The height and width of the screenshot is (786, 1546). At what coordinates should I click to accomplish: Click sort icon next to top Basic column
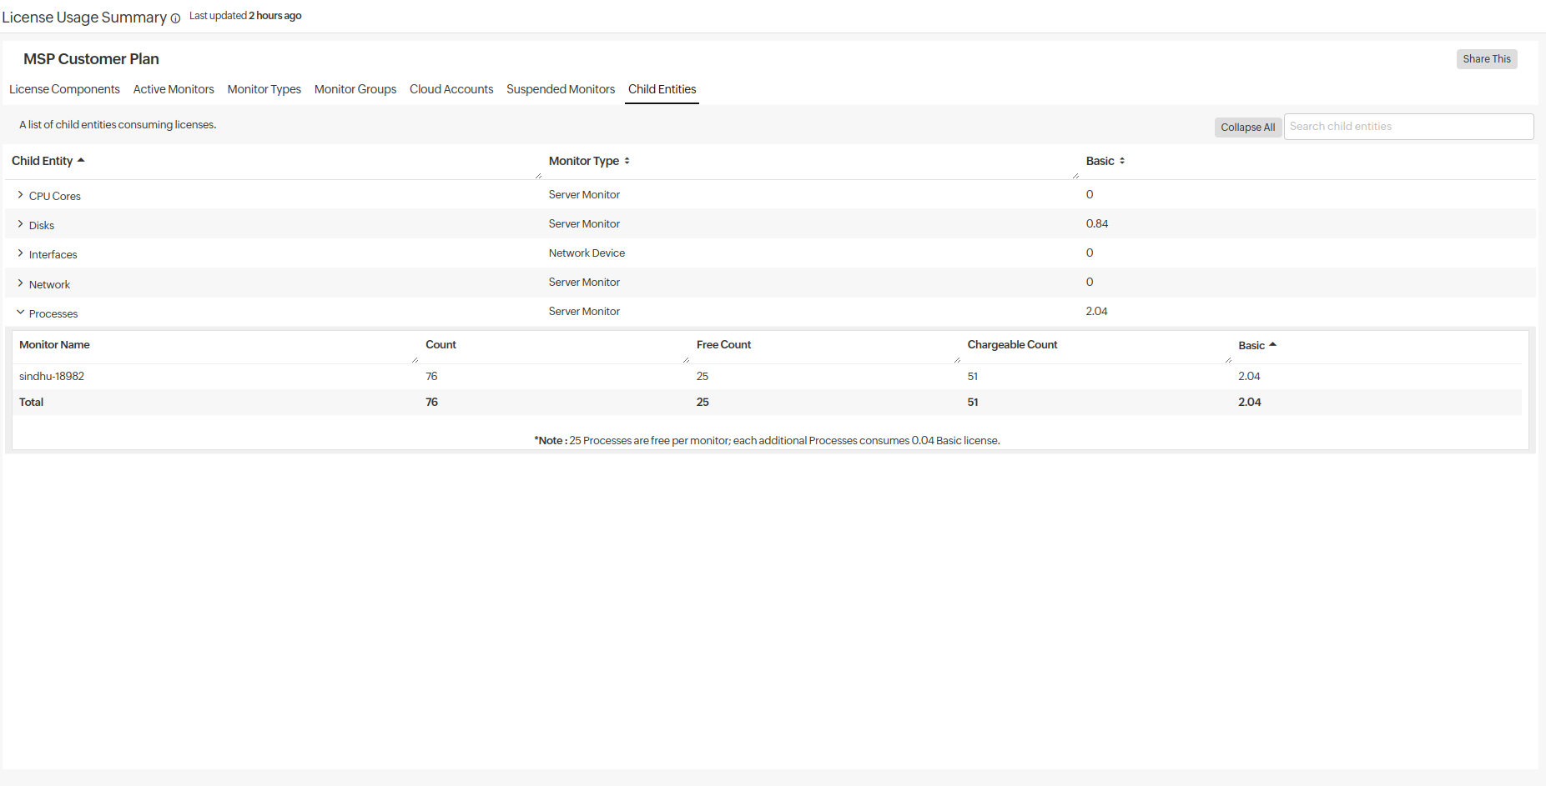click(1122, 161)
